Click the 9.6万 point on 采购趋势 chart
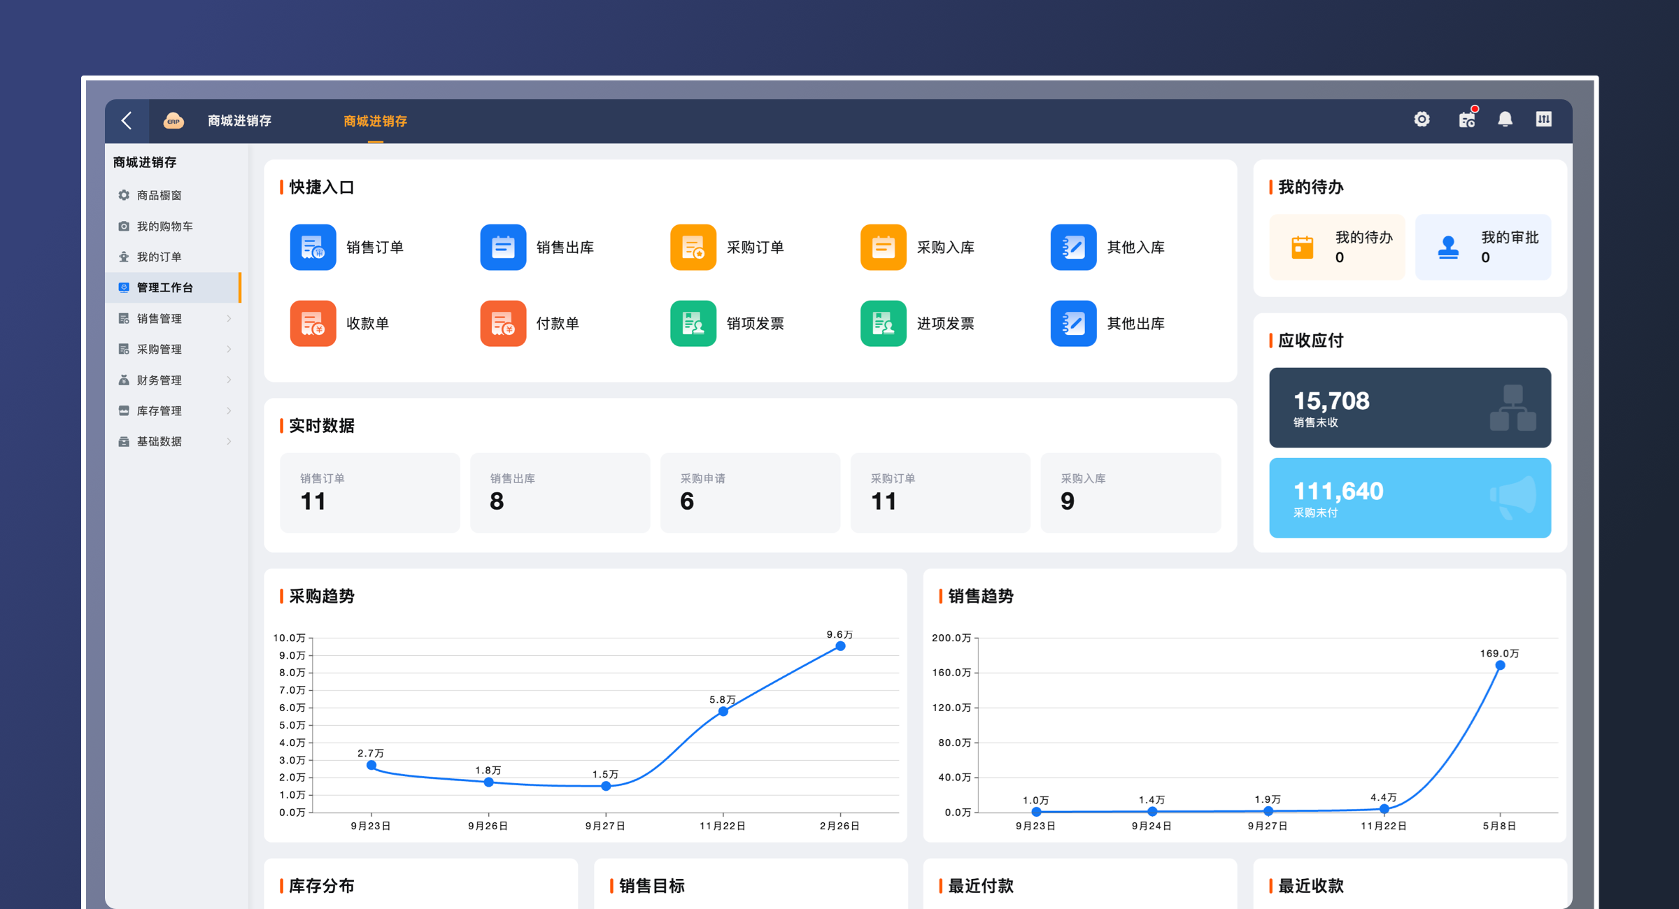Image resolution: width=1679 pixels, height=909 pixels. [x=840, y=646]
